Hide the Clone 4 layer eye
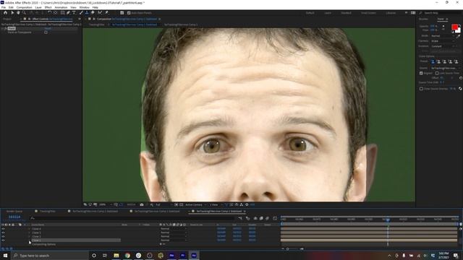This screenshot has width=463, height=260. (x=3, y=229)
